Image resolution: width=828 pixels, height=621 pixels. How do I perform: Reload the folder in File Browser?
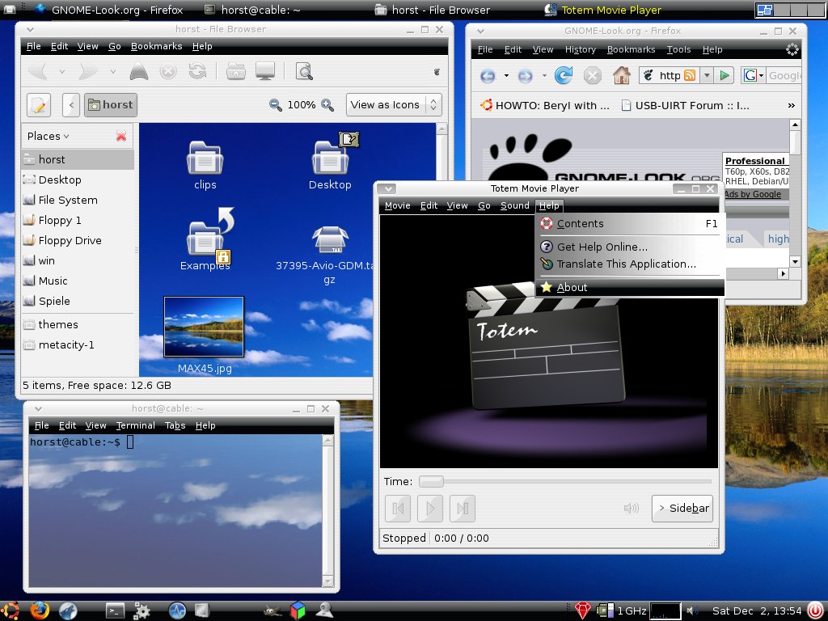coord(197,71)
